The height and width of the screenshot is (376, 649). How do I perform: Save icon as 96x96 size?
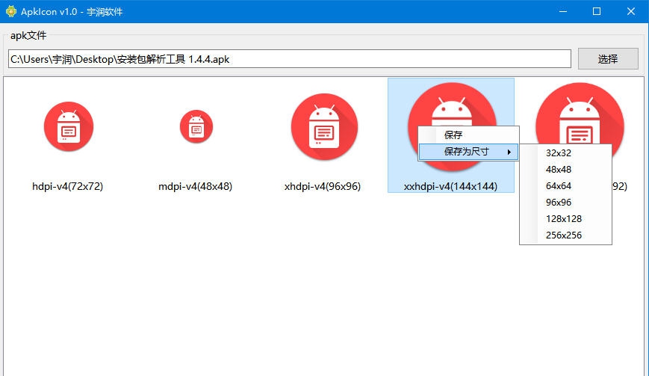[x=565, y=203]
